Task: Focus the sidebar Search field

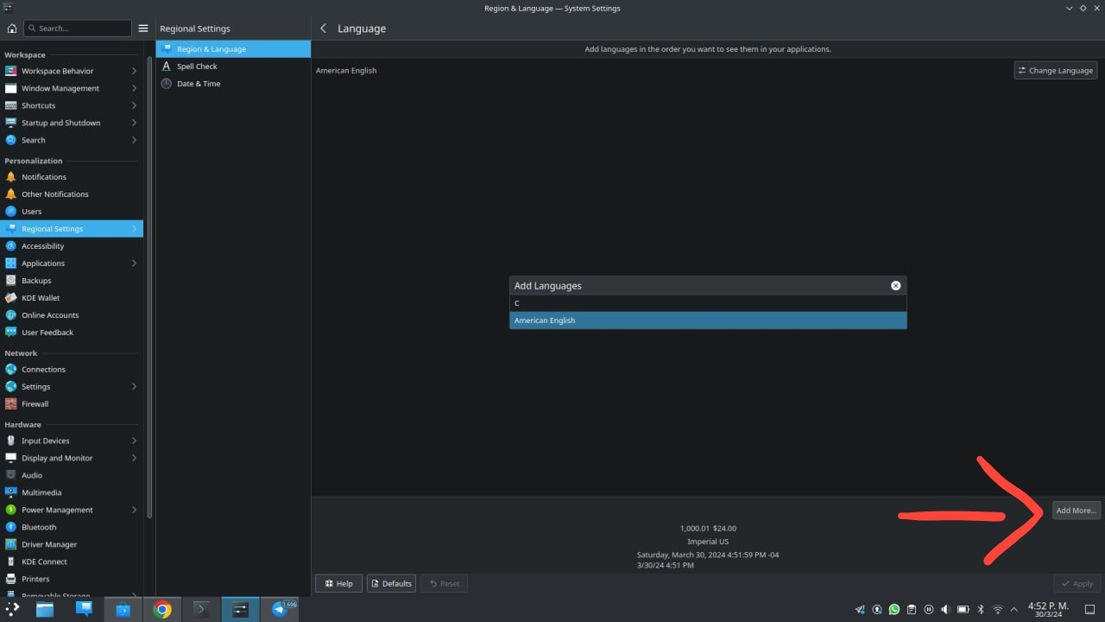Action: pos(77,29)
